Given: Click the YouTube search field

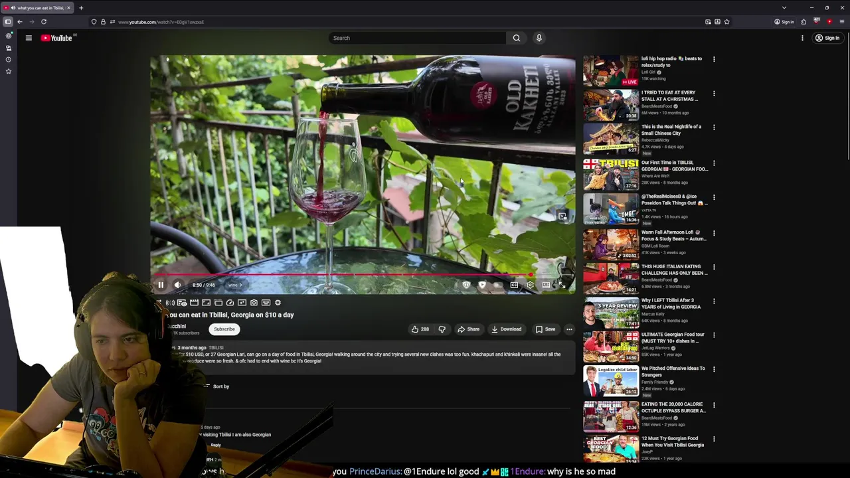Looking at the screenshot, I should (418, 38).
